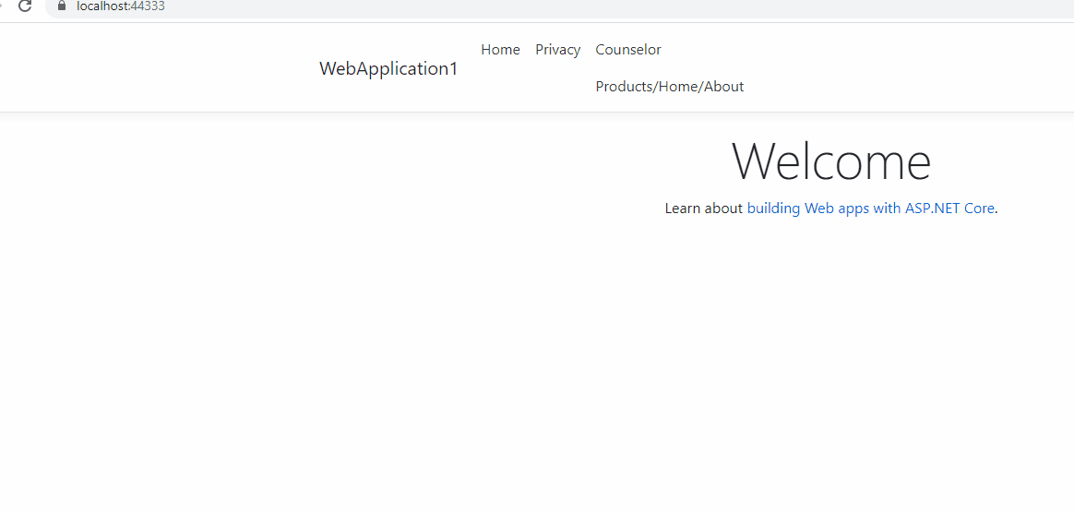
Task: Click the padlock site security icon
Action: [x=63, y=6]
